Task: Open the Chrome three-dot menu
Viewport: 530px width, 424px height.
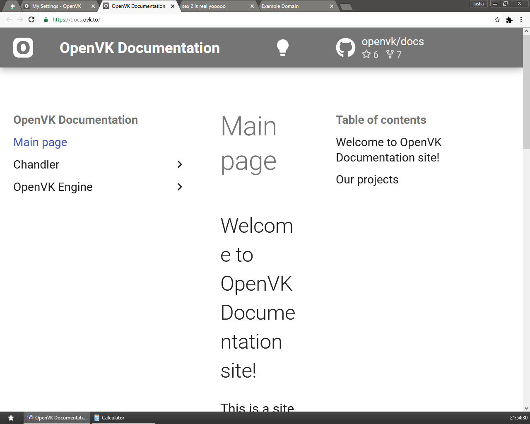Action: click(521, 19)
